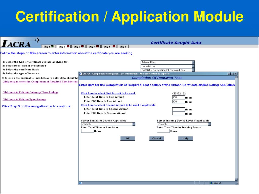This screenshot has height=194, width=259.
Task: Click Total Time in Simulator hours field
Action: (87, 131)
